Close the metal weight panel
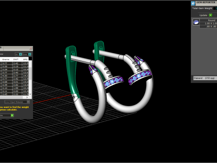This screenshot has width=217, height=163. tap(31, 48)
